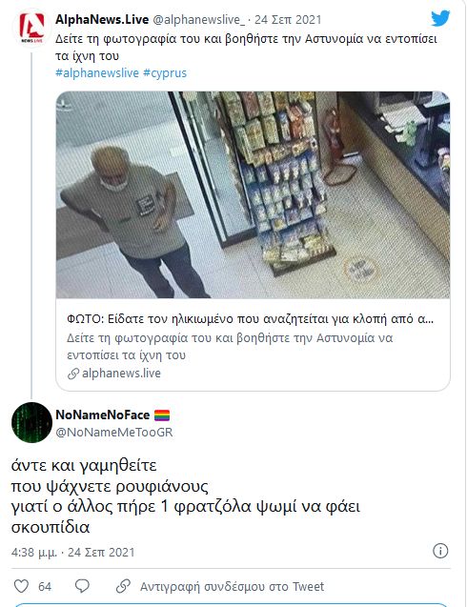Open the NoNameNoFace display name
Image resolution: width=467 pixels, height=607 pixels.
103,415
